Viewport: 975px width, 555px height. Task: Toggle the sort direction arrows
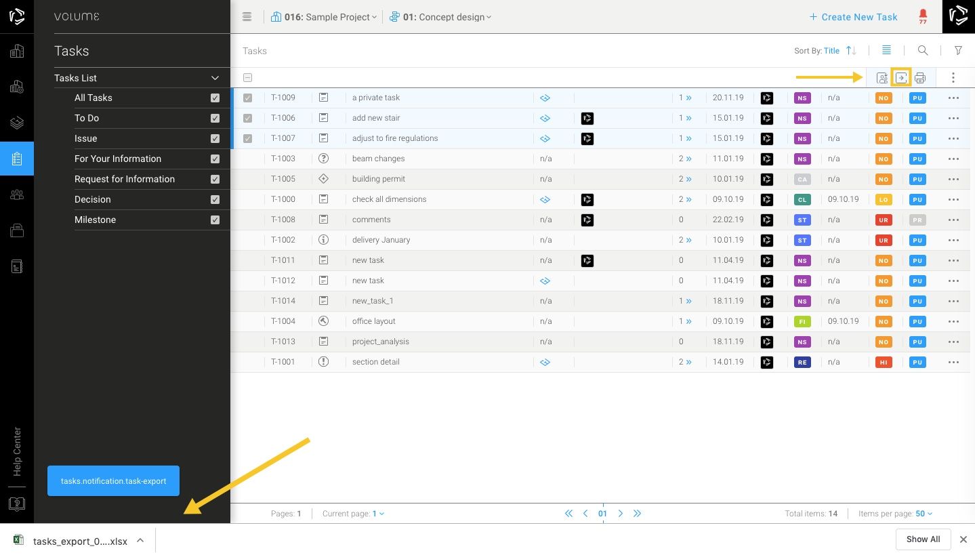point(852,51)
